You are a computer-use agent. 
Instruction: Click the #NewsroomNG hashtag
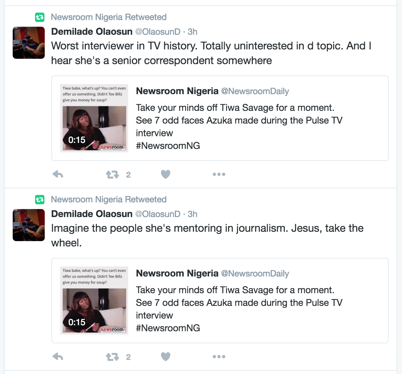tap(168, 145)
